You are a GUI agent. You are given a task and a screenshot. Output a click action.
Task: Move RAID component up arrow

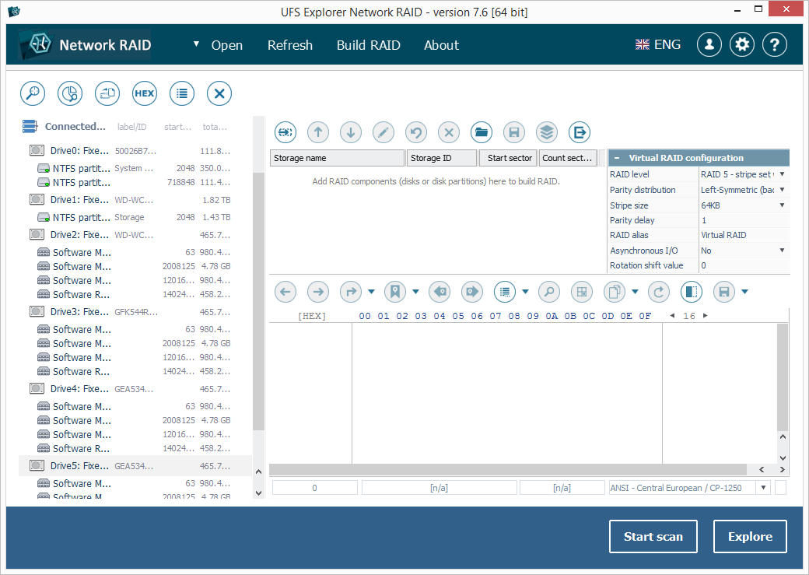point(318,132)
